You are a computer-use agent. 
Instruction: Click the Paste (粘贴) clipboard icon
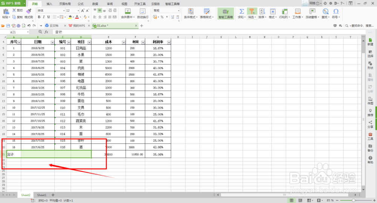(6, 11)
